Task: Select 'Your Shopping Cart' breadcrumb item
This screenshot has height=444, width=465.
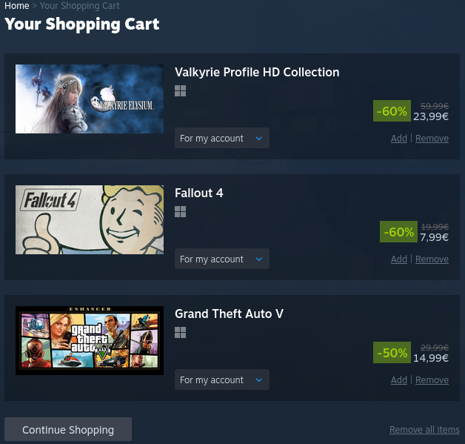Action: [79, 6]
